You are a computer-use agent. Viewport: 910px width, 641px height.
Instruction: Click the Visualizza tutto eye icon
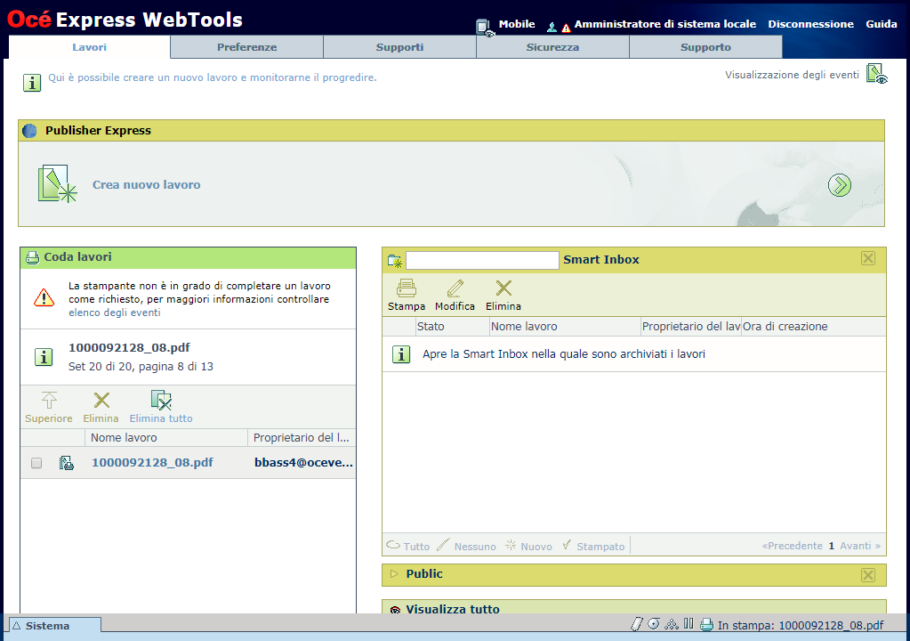[395, 610]
